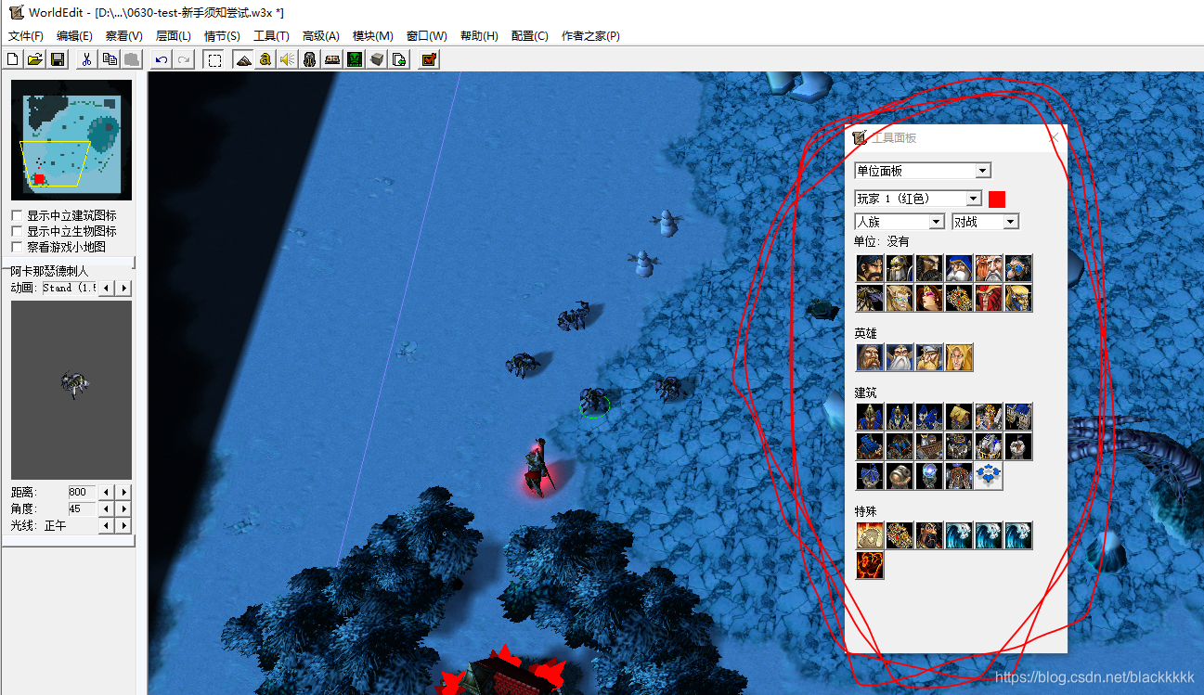Enable 察看游戏小地图 checkbox
Viewport: 1204px width, 695px height.
click(x=16, y=247)
